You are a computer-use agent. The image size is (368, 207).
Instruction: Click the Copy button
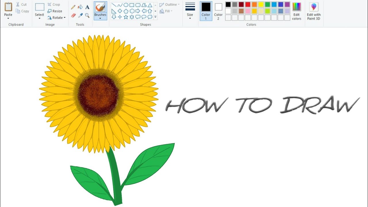22,11
